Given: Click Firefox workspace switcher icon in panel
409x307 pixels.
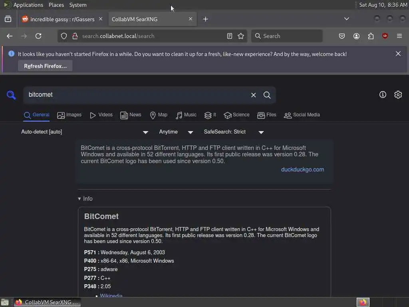Looking at the screenshot, I should click(x=363, y=302).
